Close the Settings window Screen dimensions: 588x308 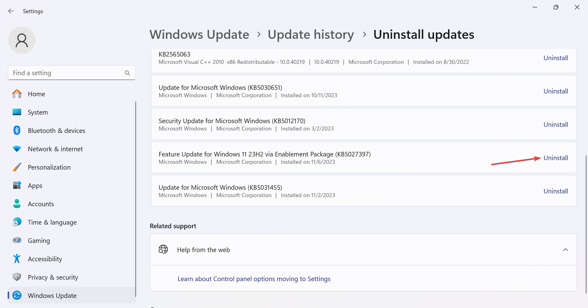(577, 7)
